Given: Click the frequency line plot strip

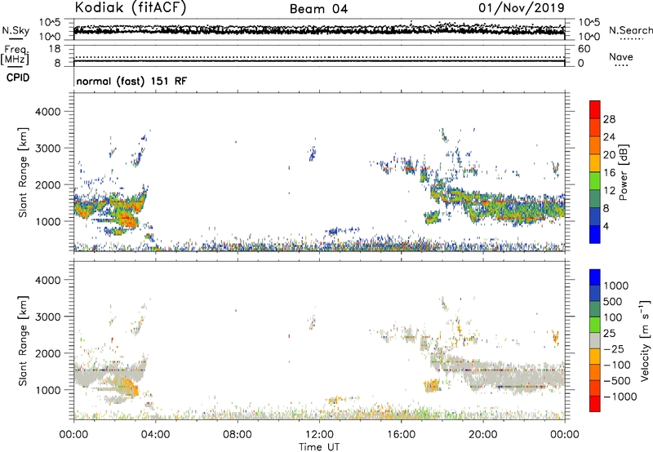Looking at the screenshot, I should click(x=319, y=55).
